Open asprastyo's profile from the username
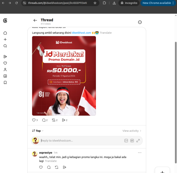177x173 pixels. [x=46, y=153]
